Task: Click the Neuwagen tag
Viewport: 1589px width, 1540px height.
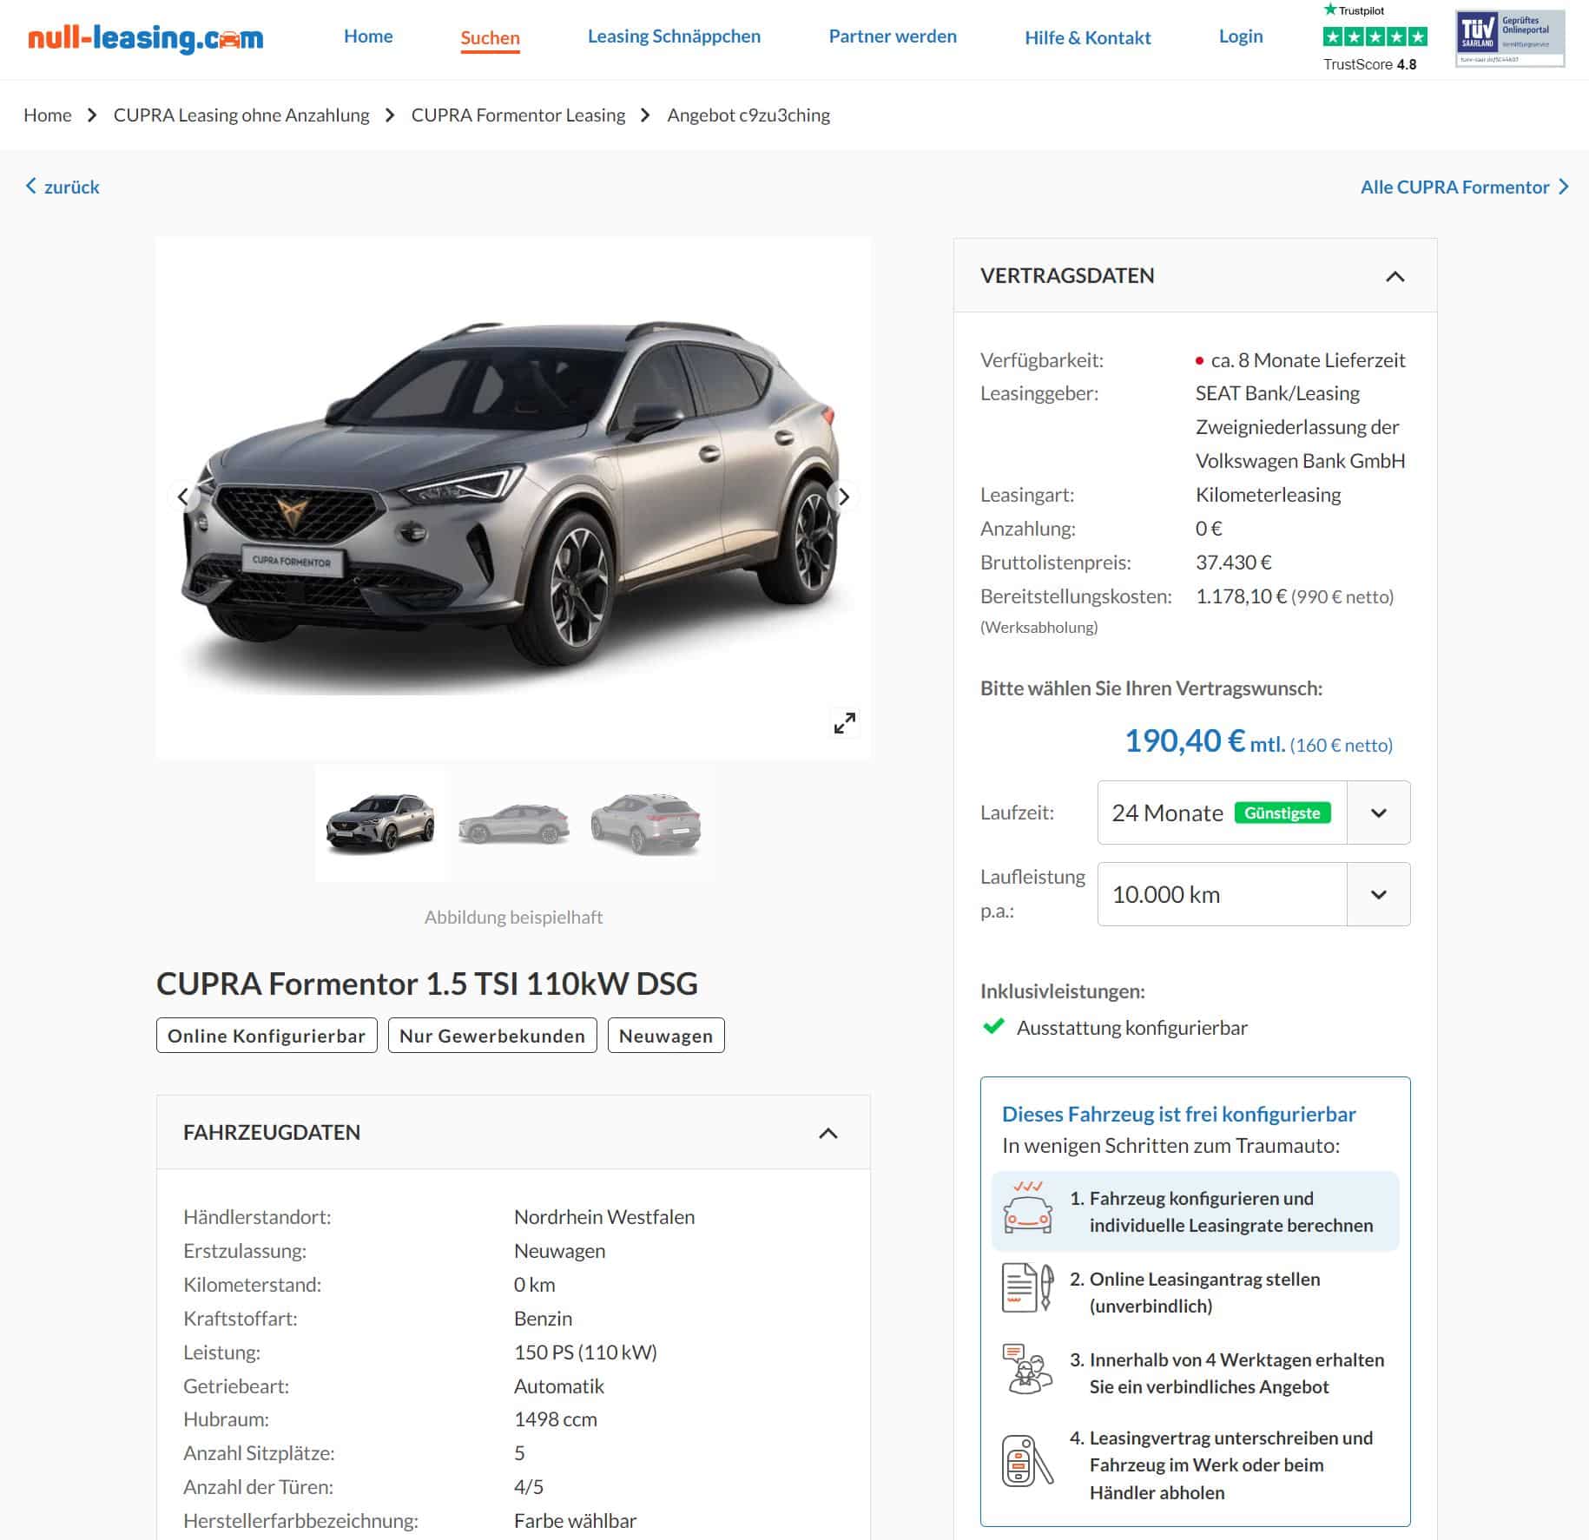Action: click(666, 1036)
